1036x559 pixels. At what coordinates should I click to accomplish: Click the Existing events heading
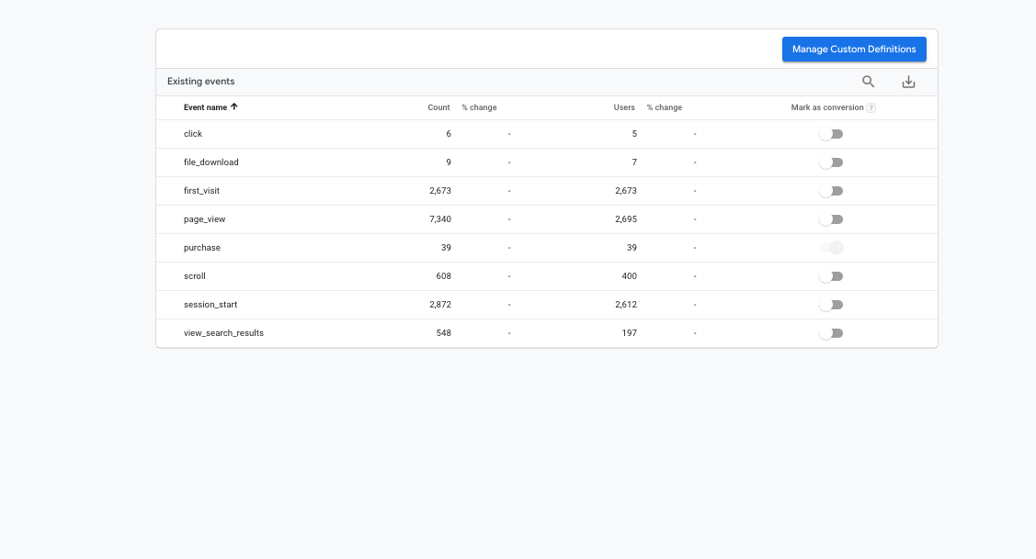click(200, 81)
